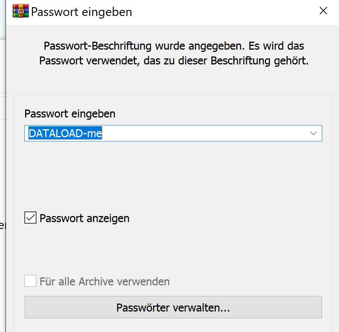Click the first line 'Passwort-Beschriftung wurde angegeben'
339x332 pixels.
click(x=144, y=46)
